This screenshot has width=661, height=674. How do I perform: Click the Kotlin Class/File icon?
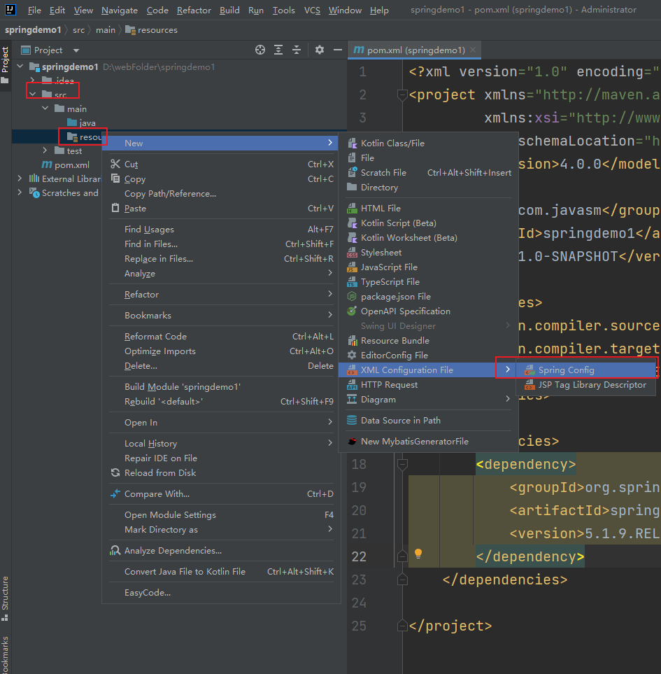tap(352, 143)
